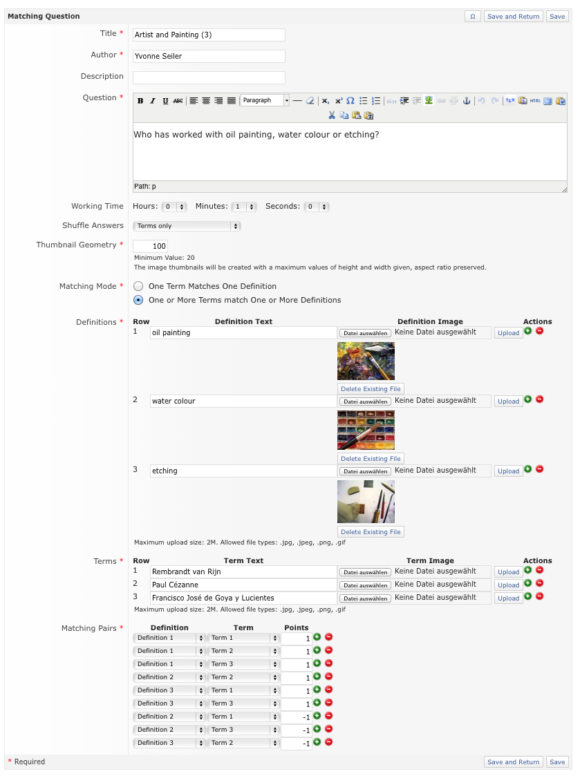The image size is (580, 776).
Task: Delete the first matching pair row
Action: coord(328,637)
